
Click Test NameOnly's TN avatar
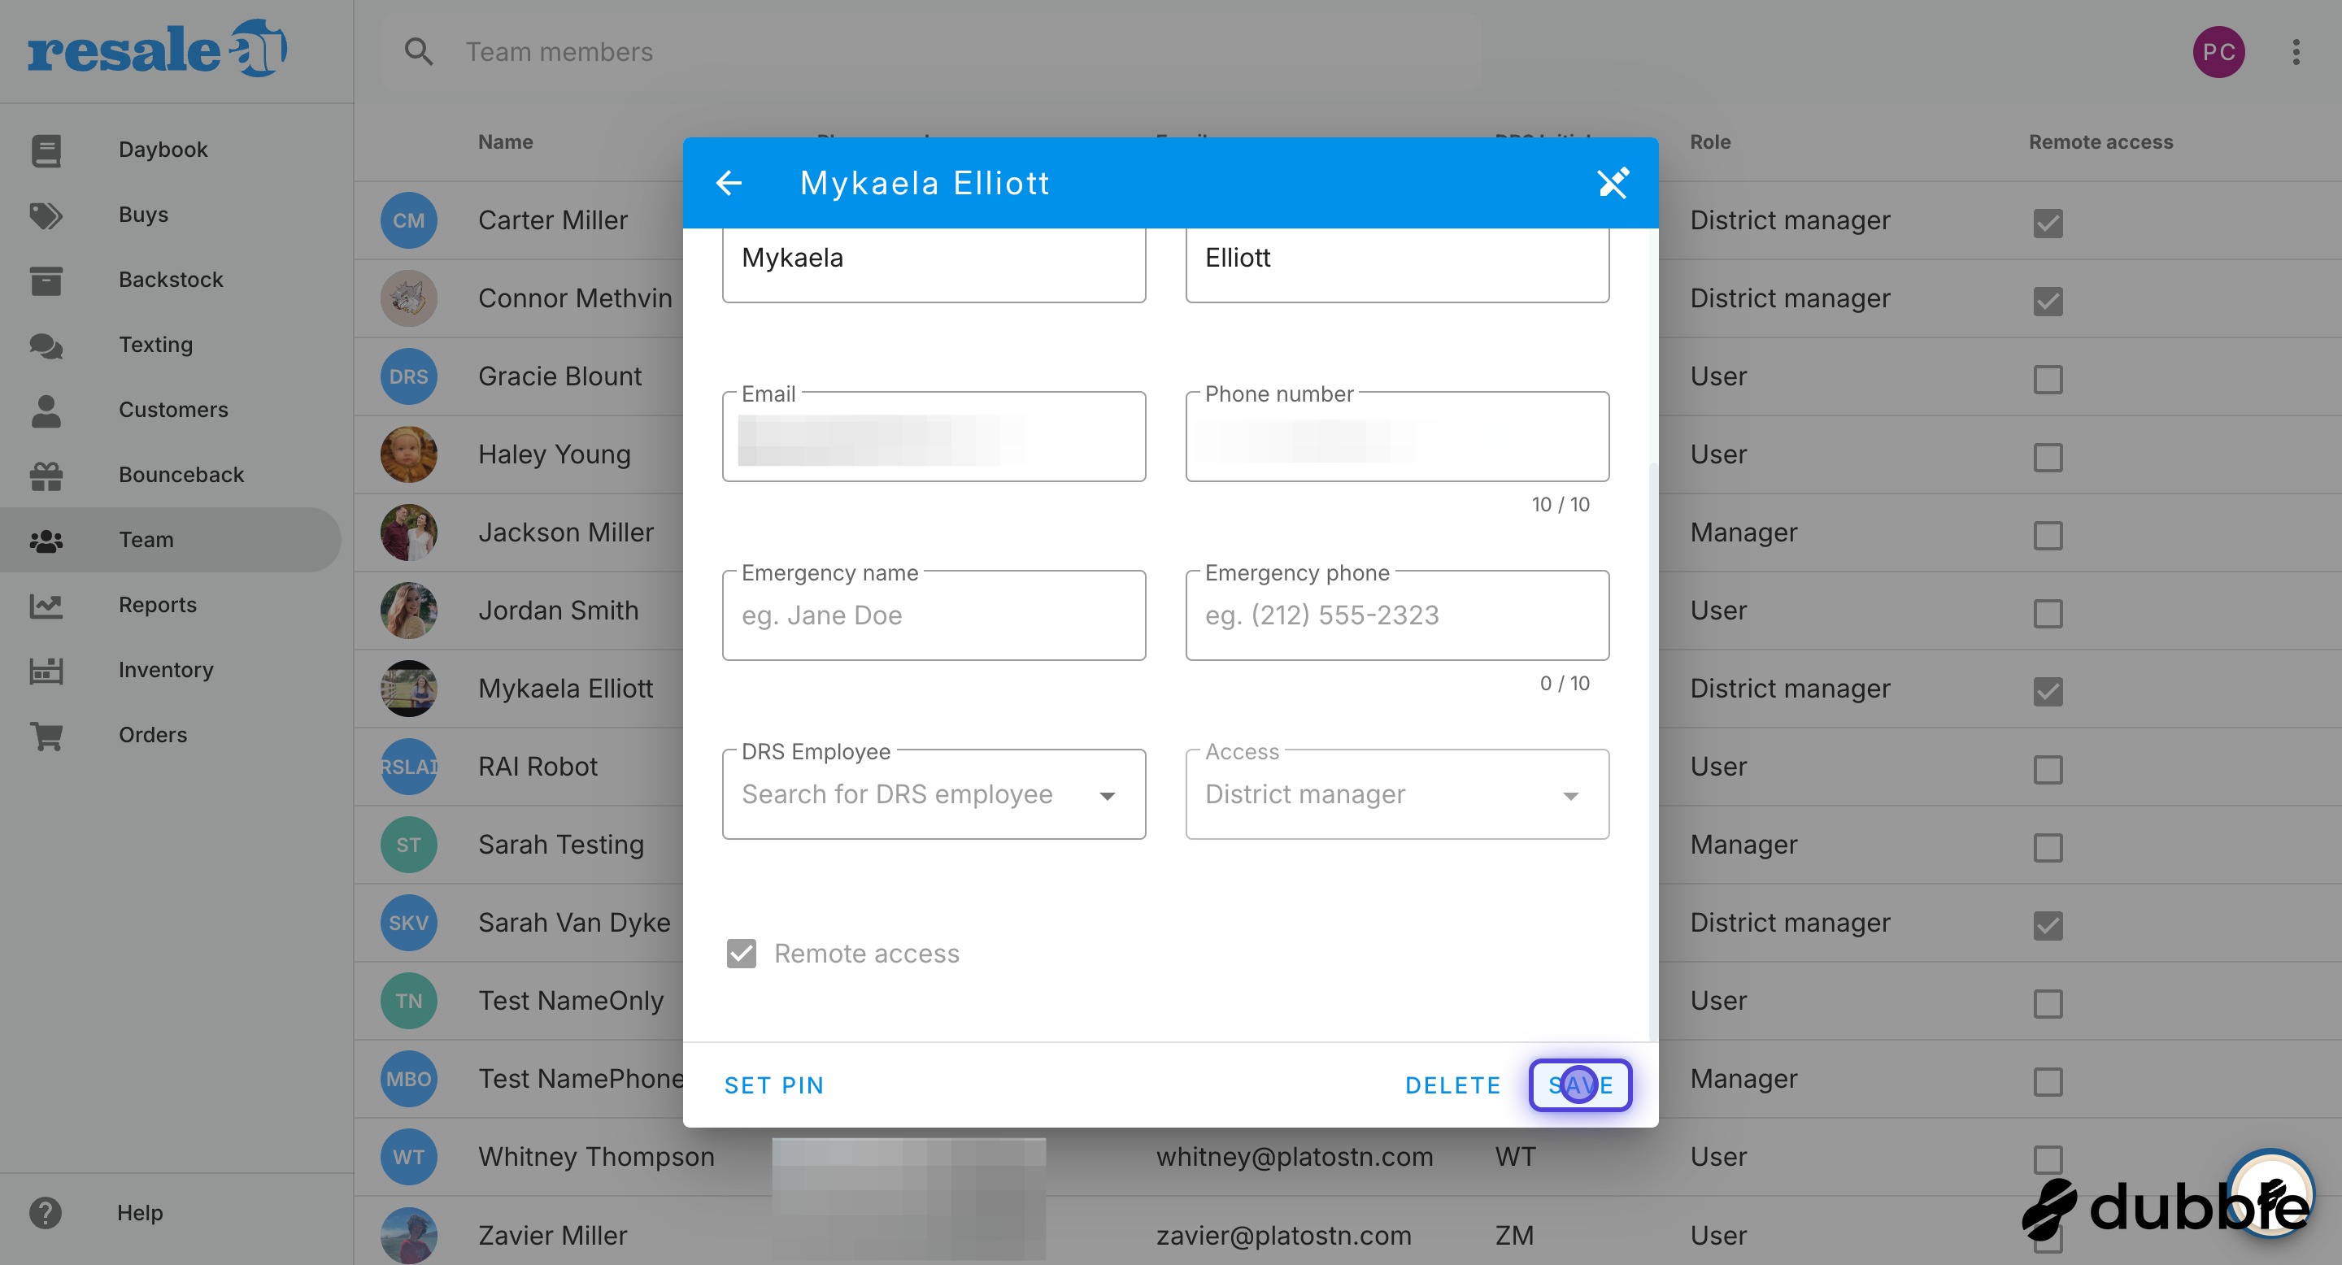click(x=408, y=1002)
